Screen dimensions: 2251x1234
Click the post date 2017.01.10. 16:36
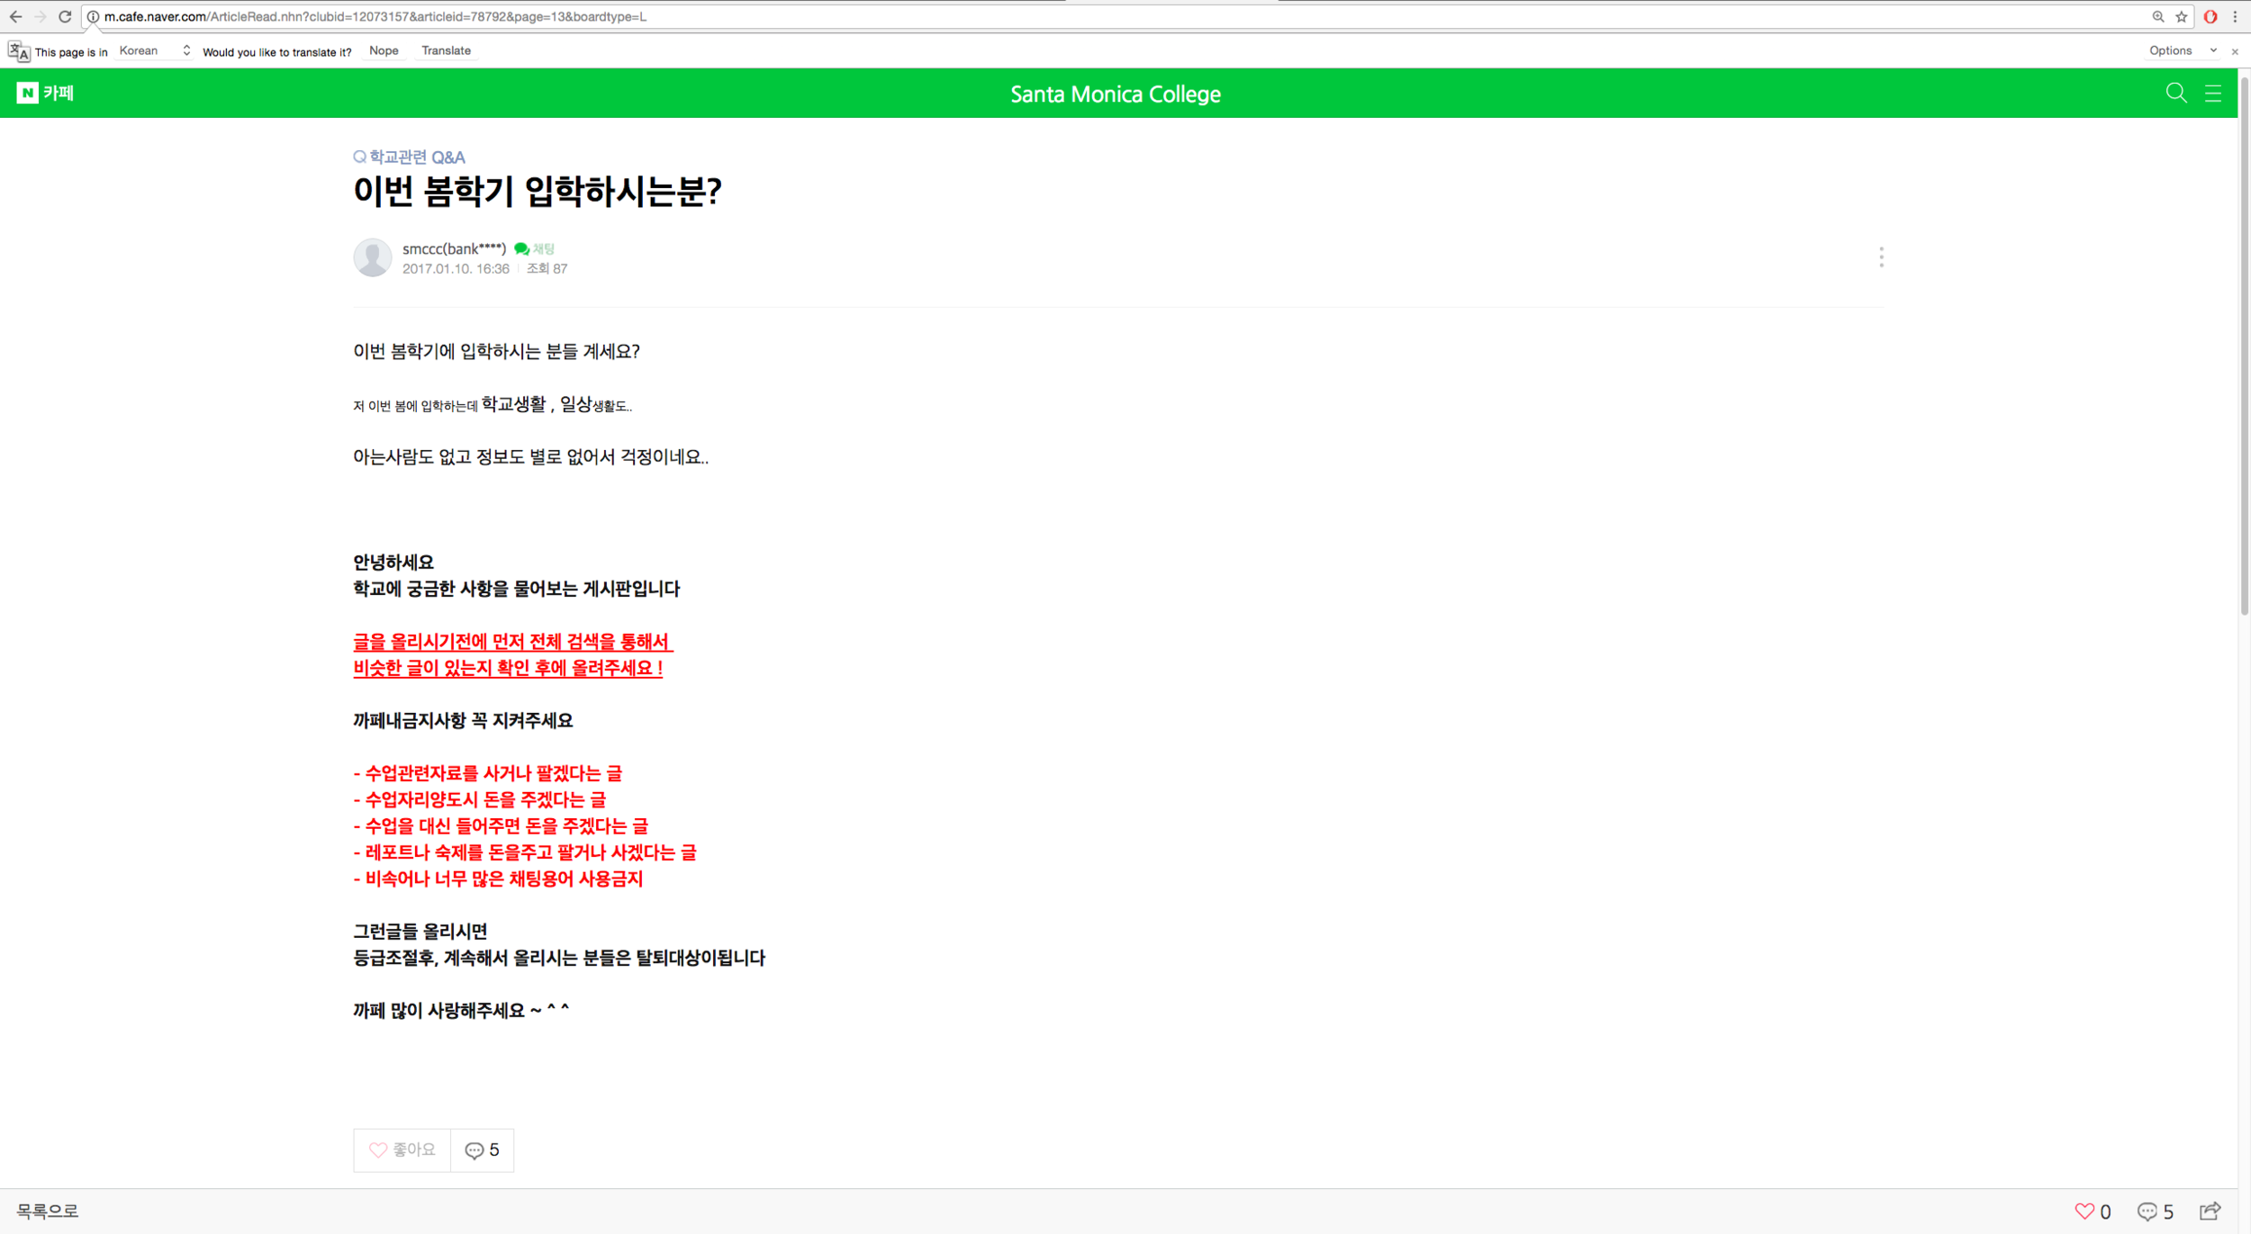point(456,269)
